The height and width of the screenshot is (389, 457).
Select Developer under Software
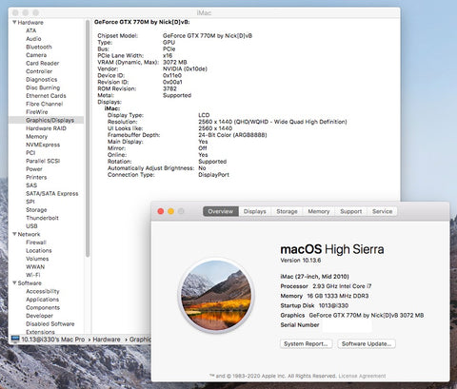tap(39, 316)
